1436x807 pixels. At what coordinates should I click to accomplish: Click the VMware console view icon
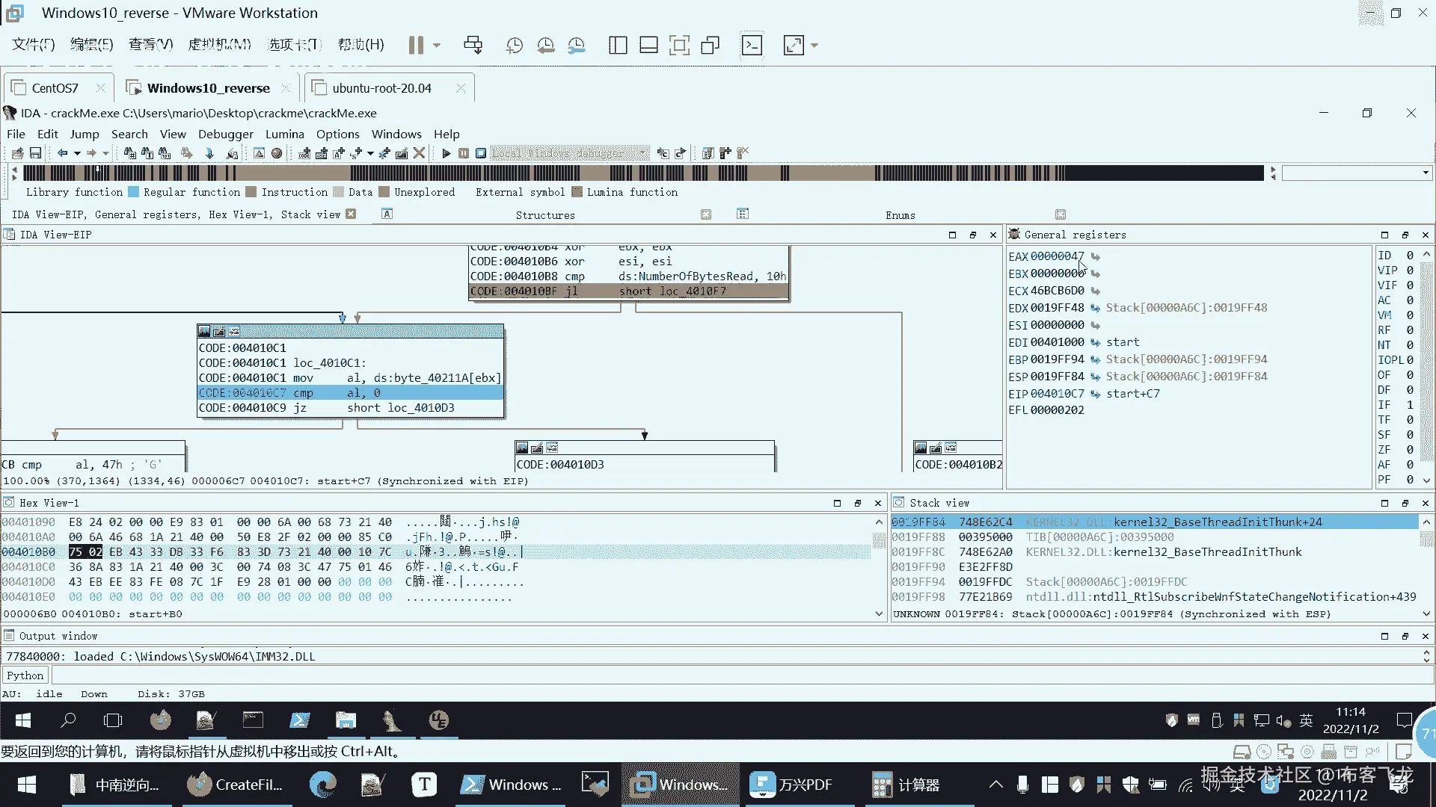coord(752,46)
